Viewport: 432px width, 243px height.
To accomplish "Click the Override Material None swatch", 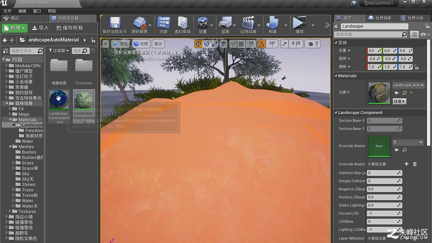I will [379, 146].
